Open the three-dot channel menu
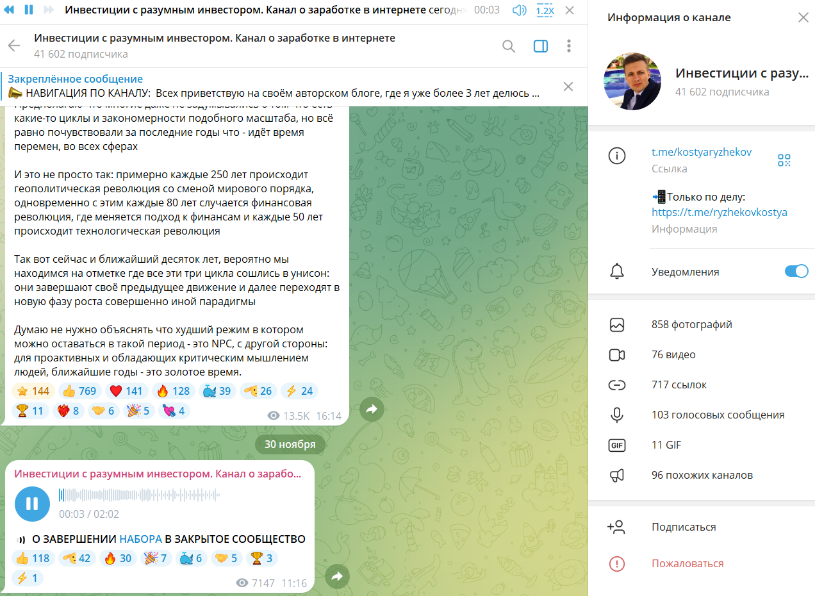 (x=569, y=46)
